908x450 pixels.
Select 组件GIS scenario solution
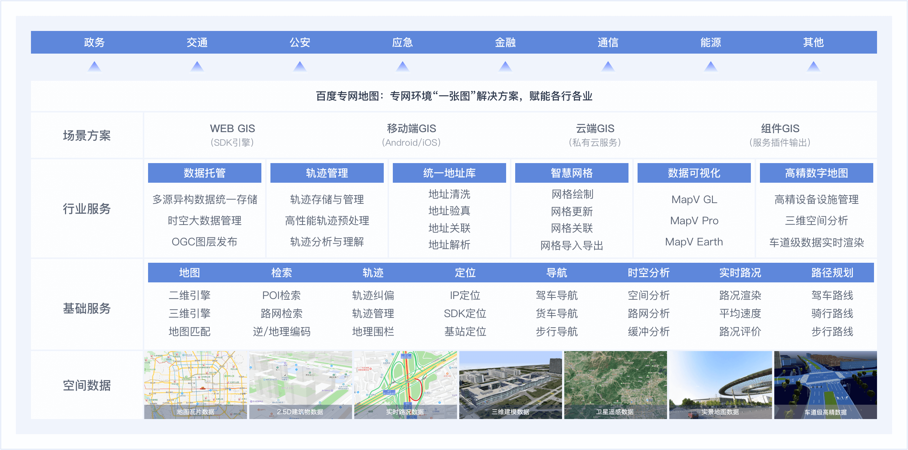[x=780, y=135]
